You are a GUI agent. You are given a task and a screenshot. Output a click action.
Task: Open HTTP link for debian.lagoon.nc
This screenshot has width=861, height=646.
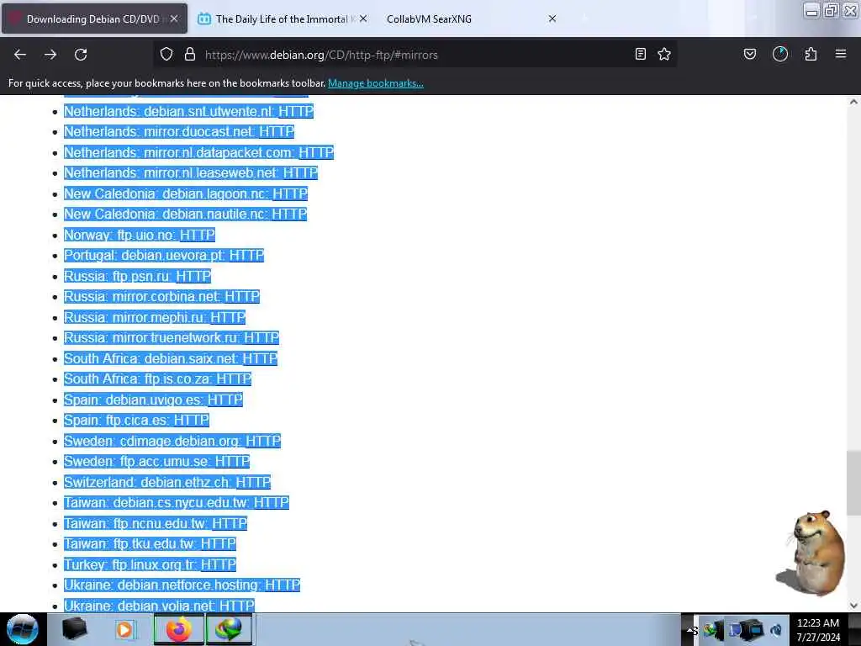[x=290, y=194]
